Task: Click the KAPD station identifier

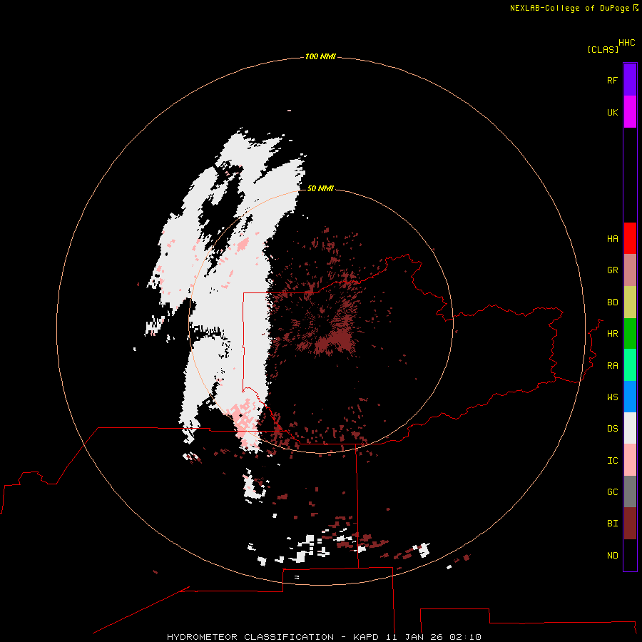Action: click(x=365, y=637)
